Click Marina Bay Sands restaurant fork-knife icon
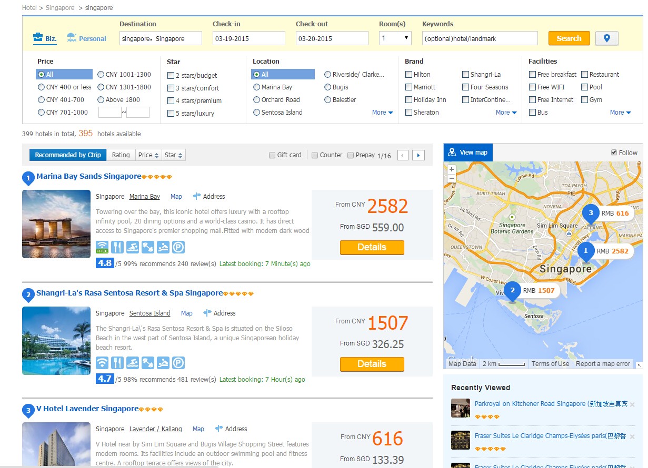This screenshot has height=468, width=648. (117, 247)
